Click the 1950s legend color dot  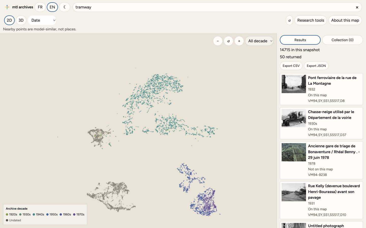pyautogui.click(x=48, y=215)
